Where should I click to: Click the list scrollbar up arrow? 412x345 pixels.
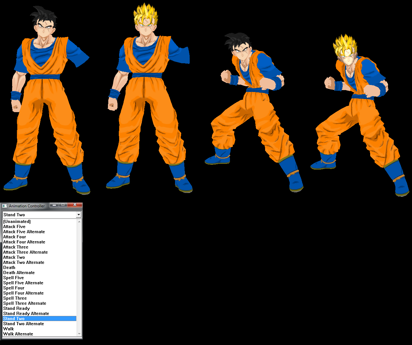point(79,221)
